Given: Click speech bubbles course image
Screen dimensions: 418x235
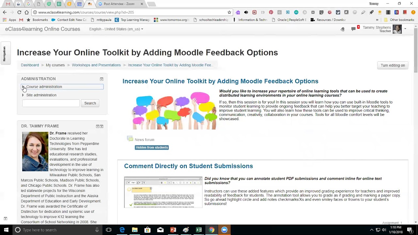Looking at the screenshot, I should [174, 111].
